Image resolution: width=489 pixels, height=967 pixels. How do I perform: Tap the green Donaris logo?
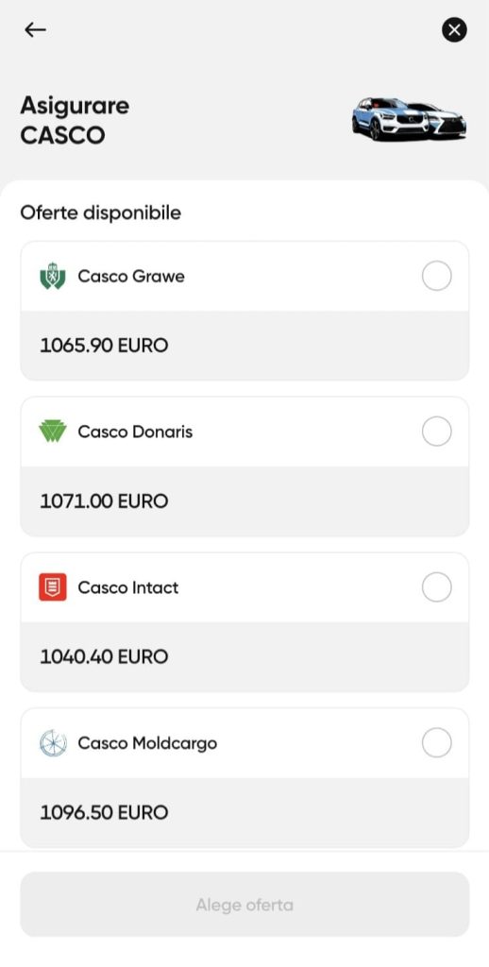(53, 431)
